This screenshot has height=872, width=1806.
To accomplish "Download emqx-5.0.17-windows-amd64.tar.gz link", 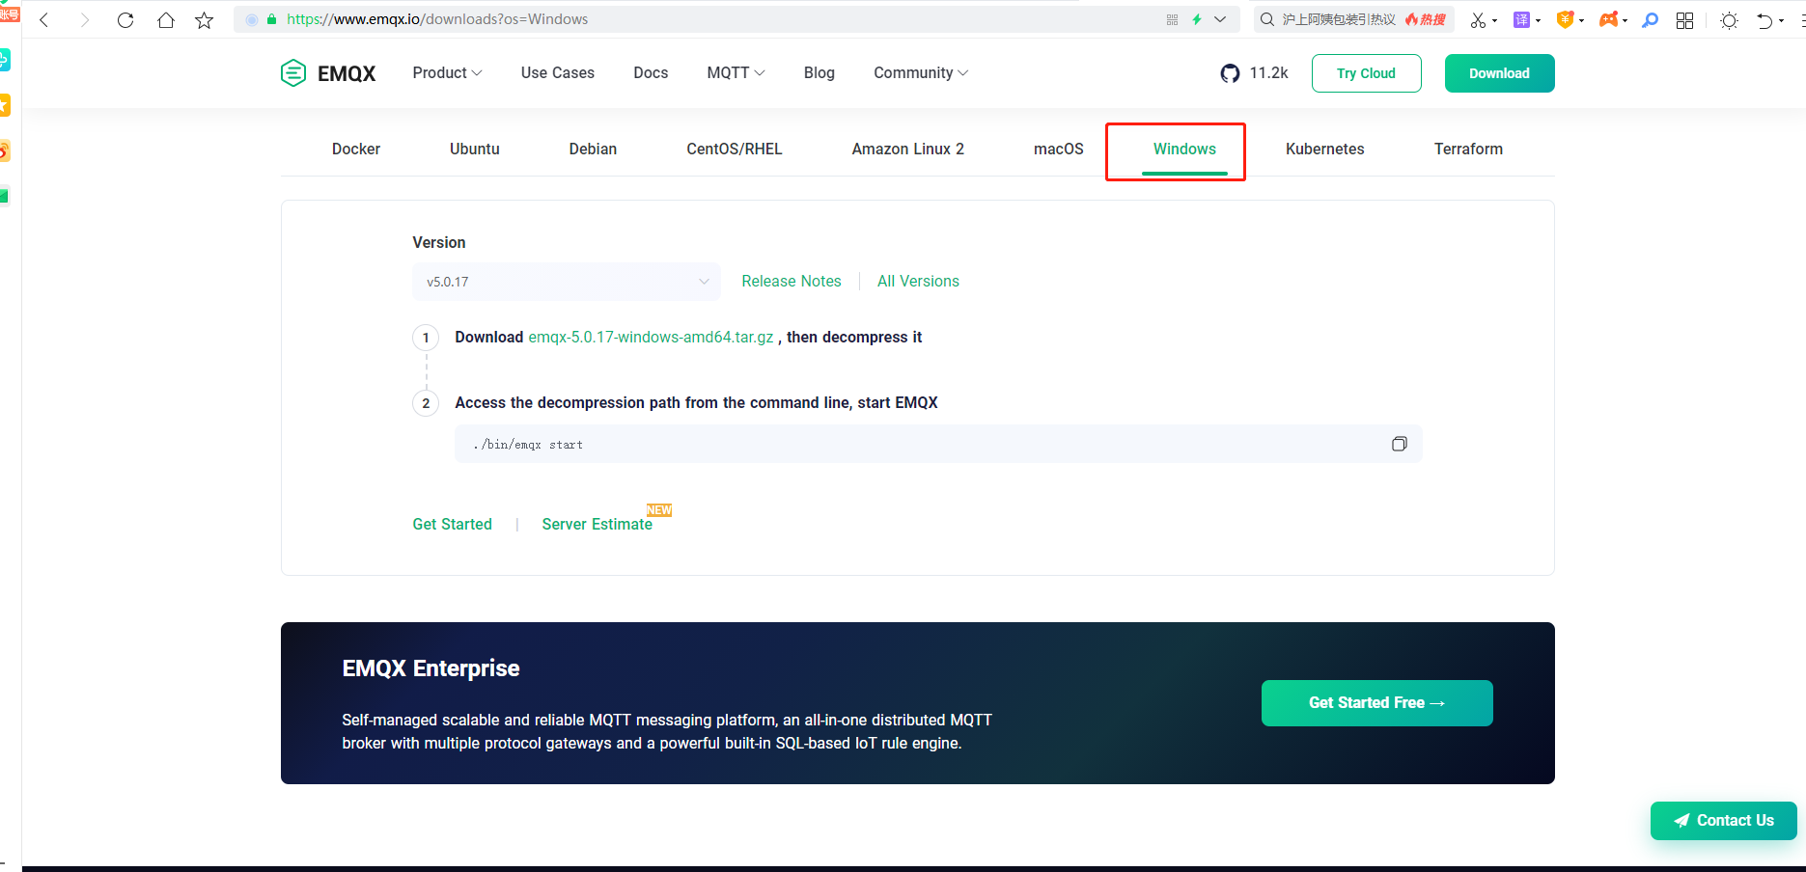I will [x=651, y=338].
